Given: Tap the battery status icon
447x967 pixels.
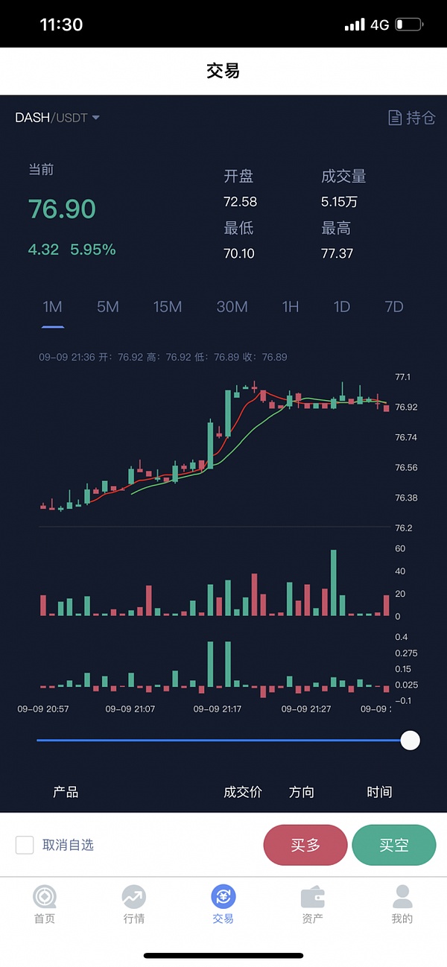Looking at the screenshot, I should [x=409, y=25].
